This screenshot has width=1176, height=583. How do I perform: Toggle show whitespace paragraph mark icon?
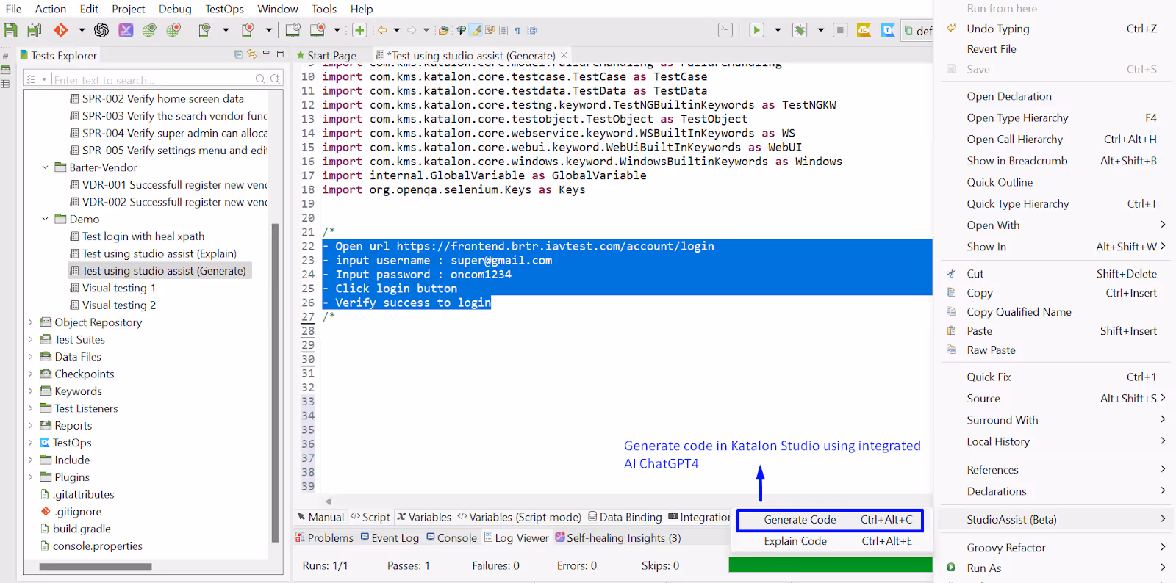pos(517,30)
